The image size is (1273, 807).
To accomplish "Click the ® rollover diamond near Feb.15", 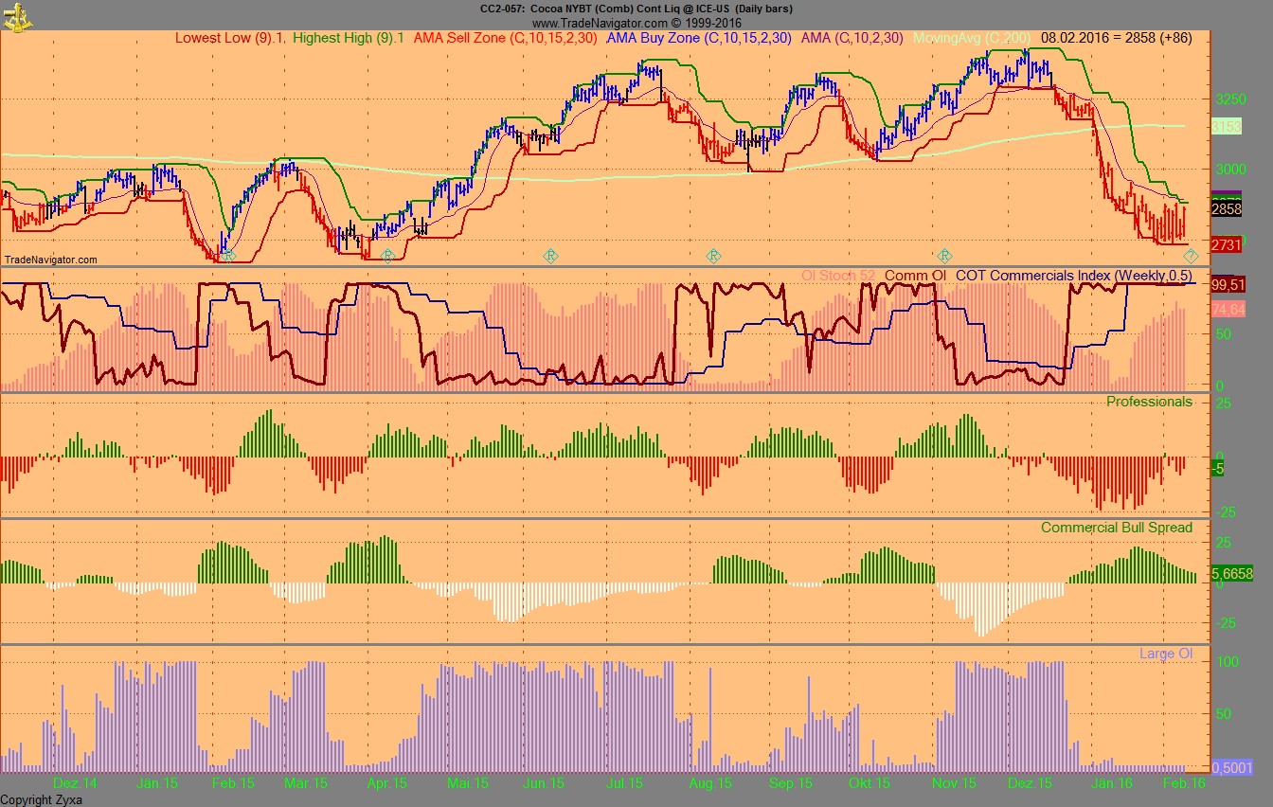I will [227, 255].
